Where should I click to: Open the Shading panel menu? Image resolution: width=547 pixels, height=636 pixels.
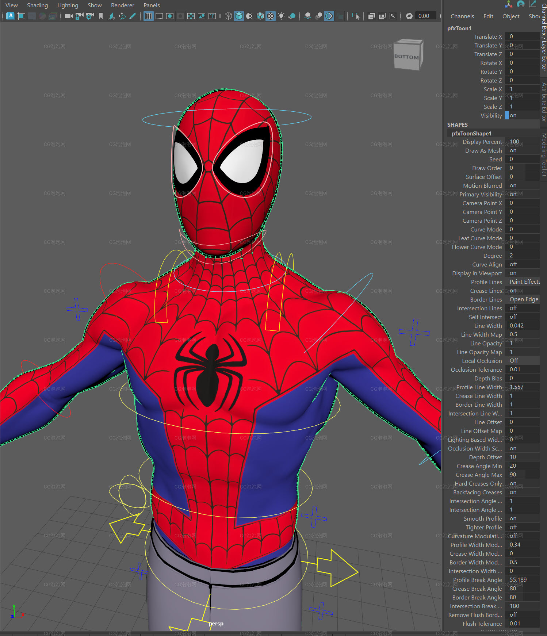(x=37, y=5)
